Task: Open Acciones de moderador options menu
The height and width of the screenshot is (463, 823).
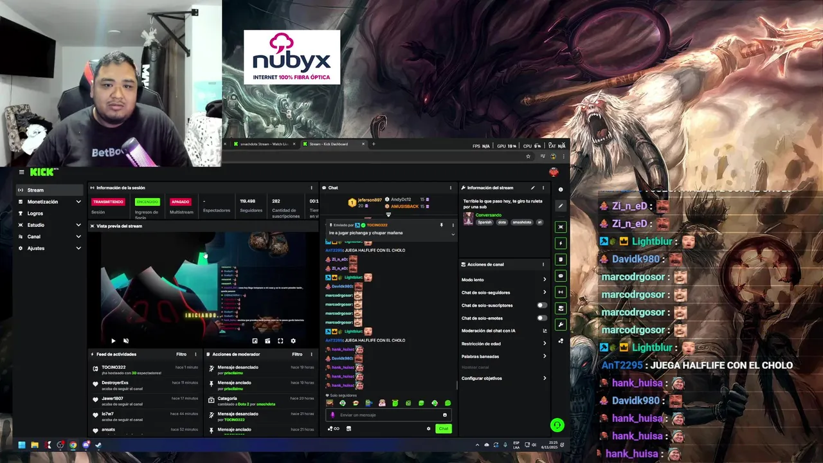Action: (x=312, y=354)
